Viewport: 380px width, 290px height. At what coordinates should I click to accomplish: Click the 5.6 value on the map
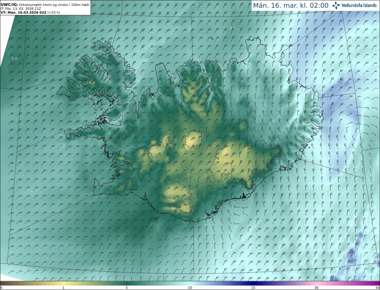15,59
